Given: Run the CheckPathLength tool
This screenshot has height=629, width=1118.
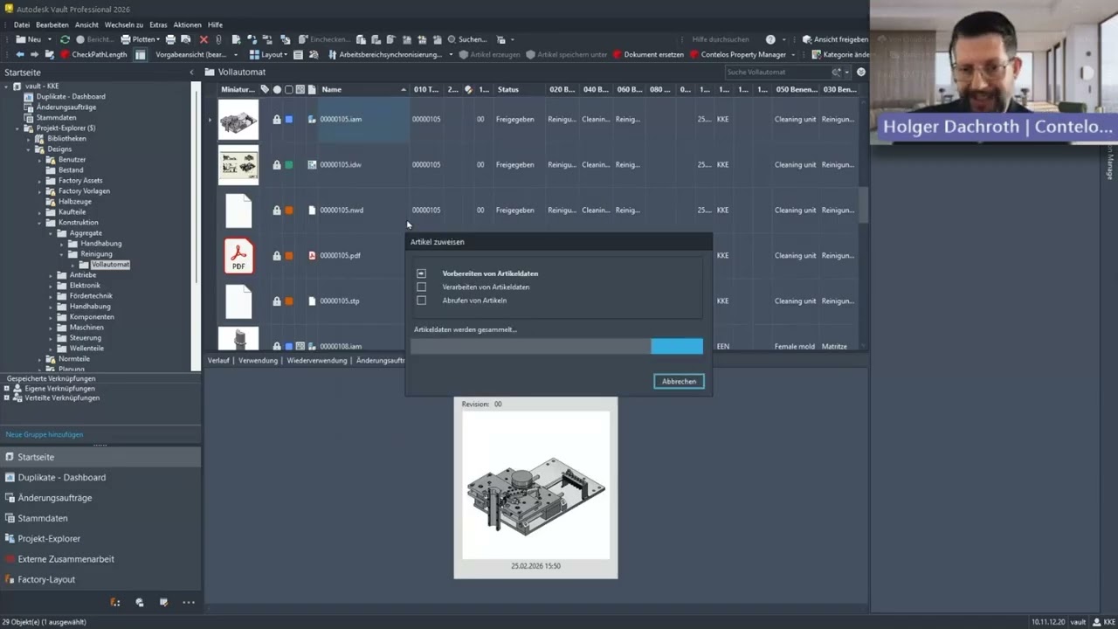Looking at the screenshot, I should 93,54.
